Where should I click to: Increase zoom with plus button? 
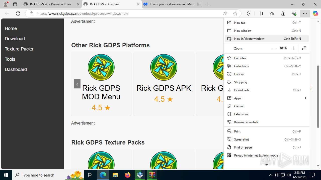click(x=293, y=48)
